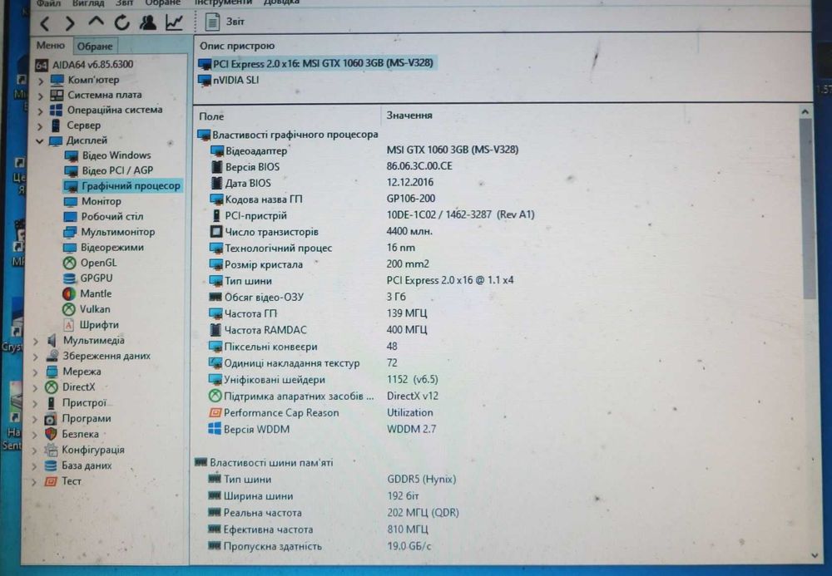Select the AIDA64 v6.85.6300 root node
The image size is (832, 576).
click(84, 65)
